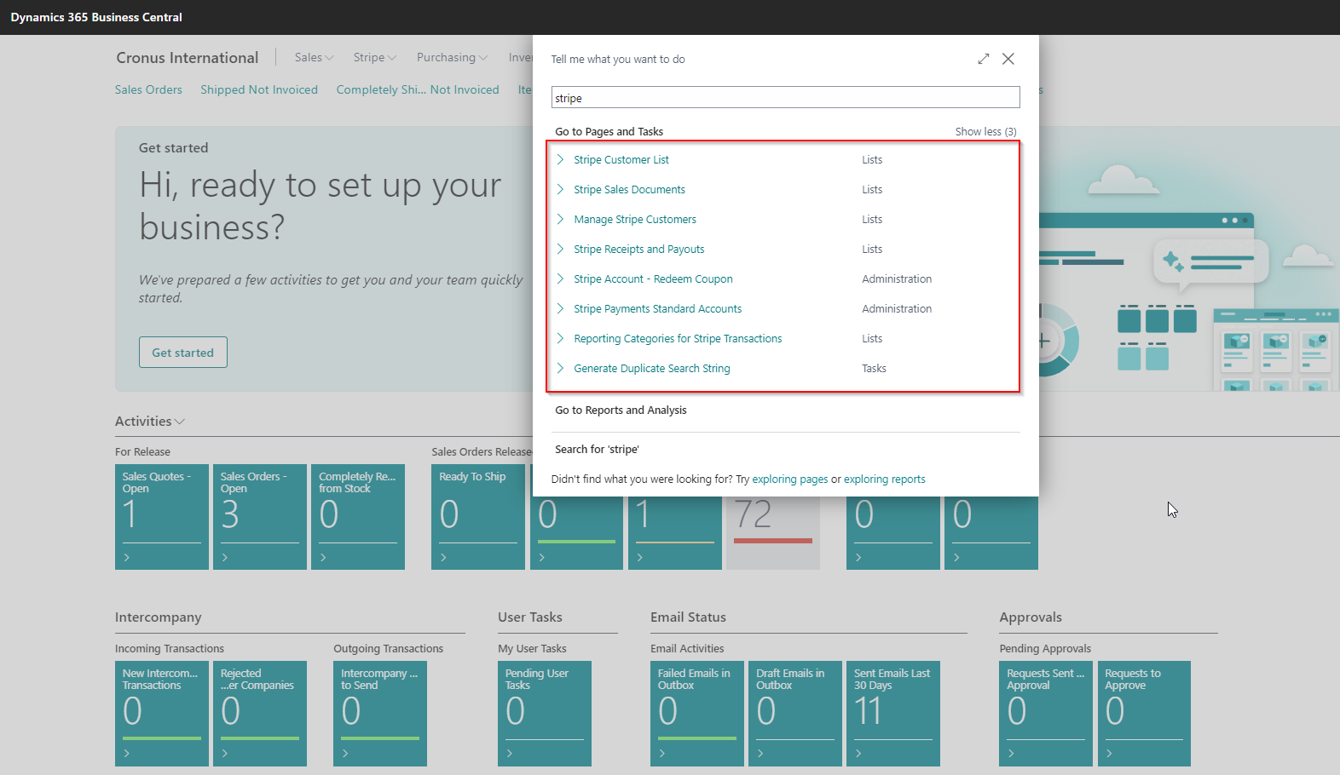Click the search field containing 'stripe'
This screenshot has width=1340, height=775.
pos(785,98)
